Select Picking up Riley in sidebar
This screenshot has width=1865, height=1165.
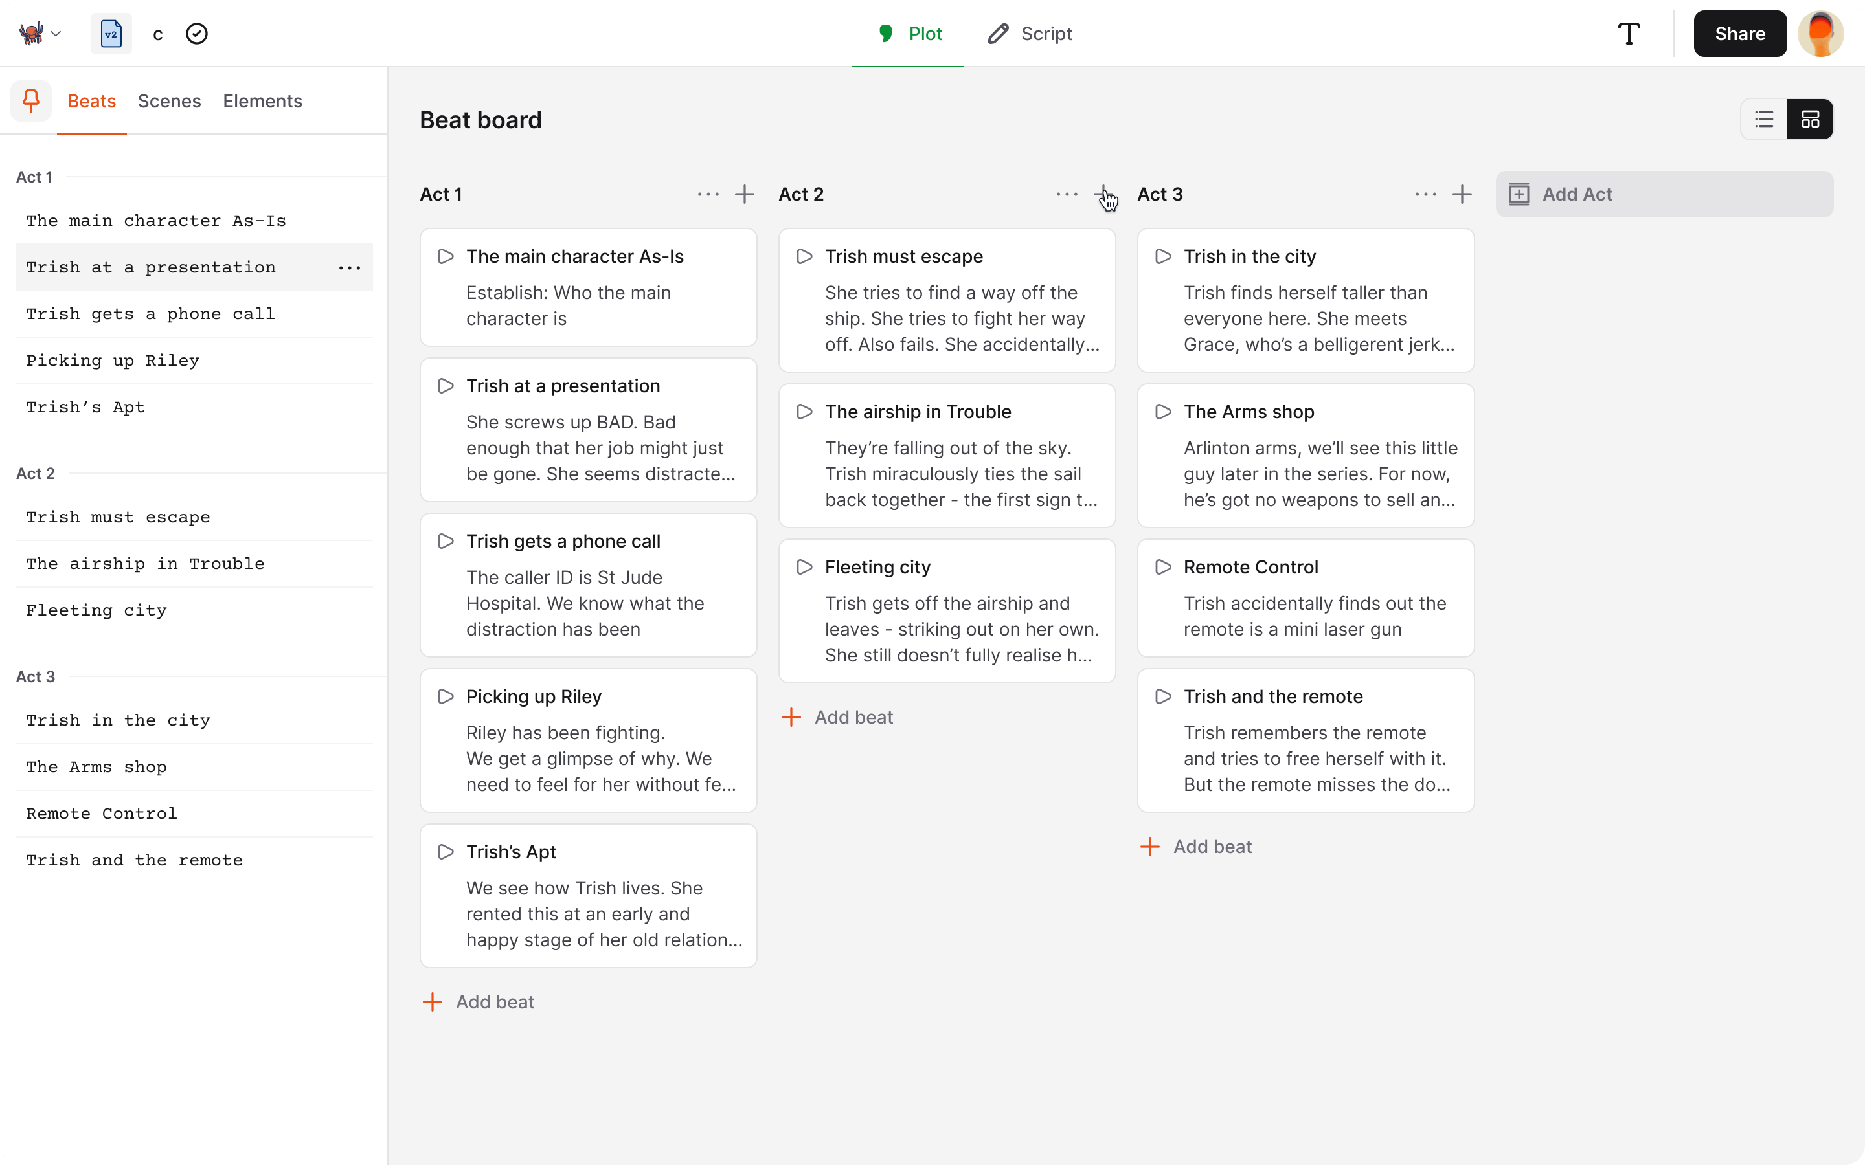[194, 361]
